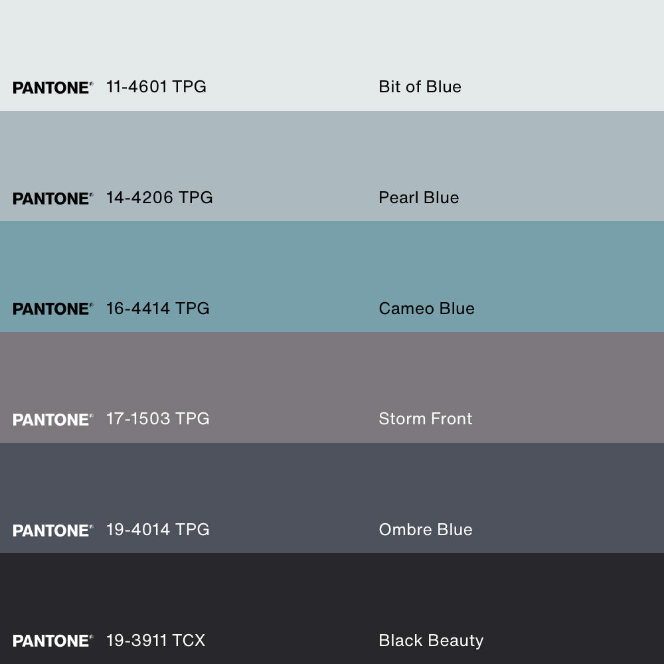Image resolution: width=664 pixels, height=664 pixels.
Task: Select the 19-4014 TPG code text
Action: [x=157, y=530]
